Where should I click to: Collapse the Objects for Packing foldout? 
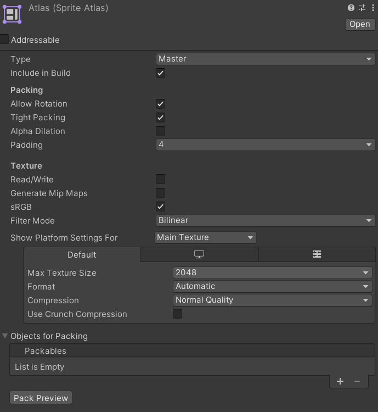(x=5, y=336)
